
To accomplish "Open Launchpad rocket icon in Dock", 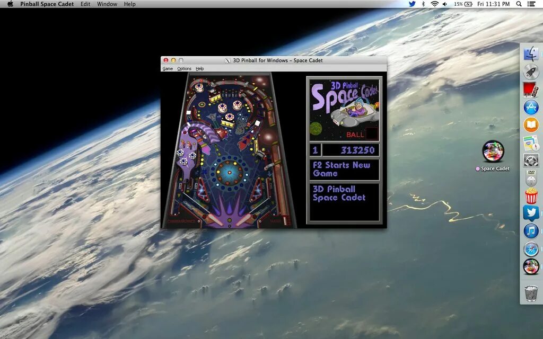I will [x=531, y=72].
